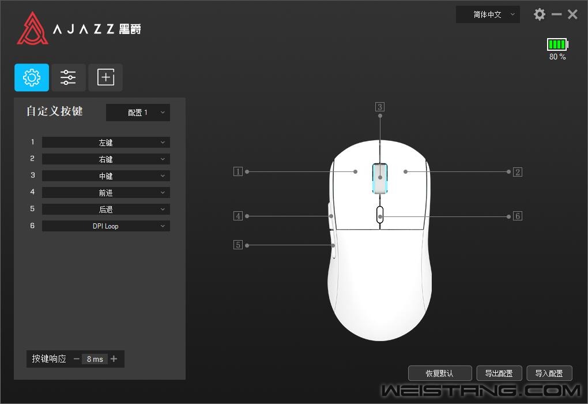
Task: Increase 按键响应 time with plus button
Action: tap(114, 359)
